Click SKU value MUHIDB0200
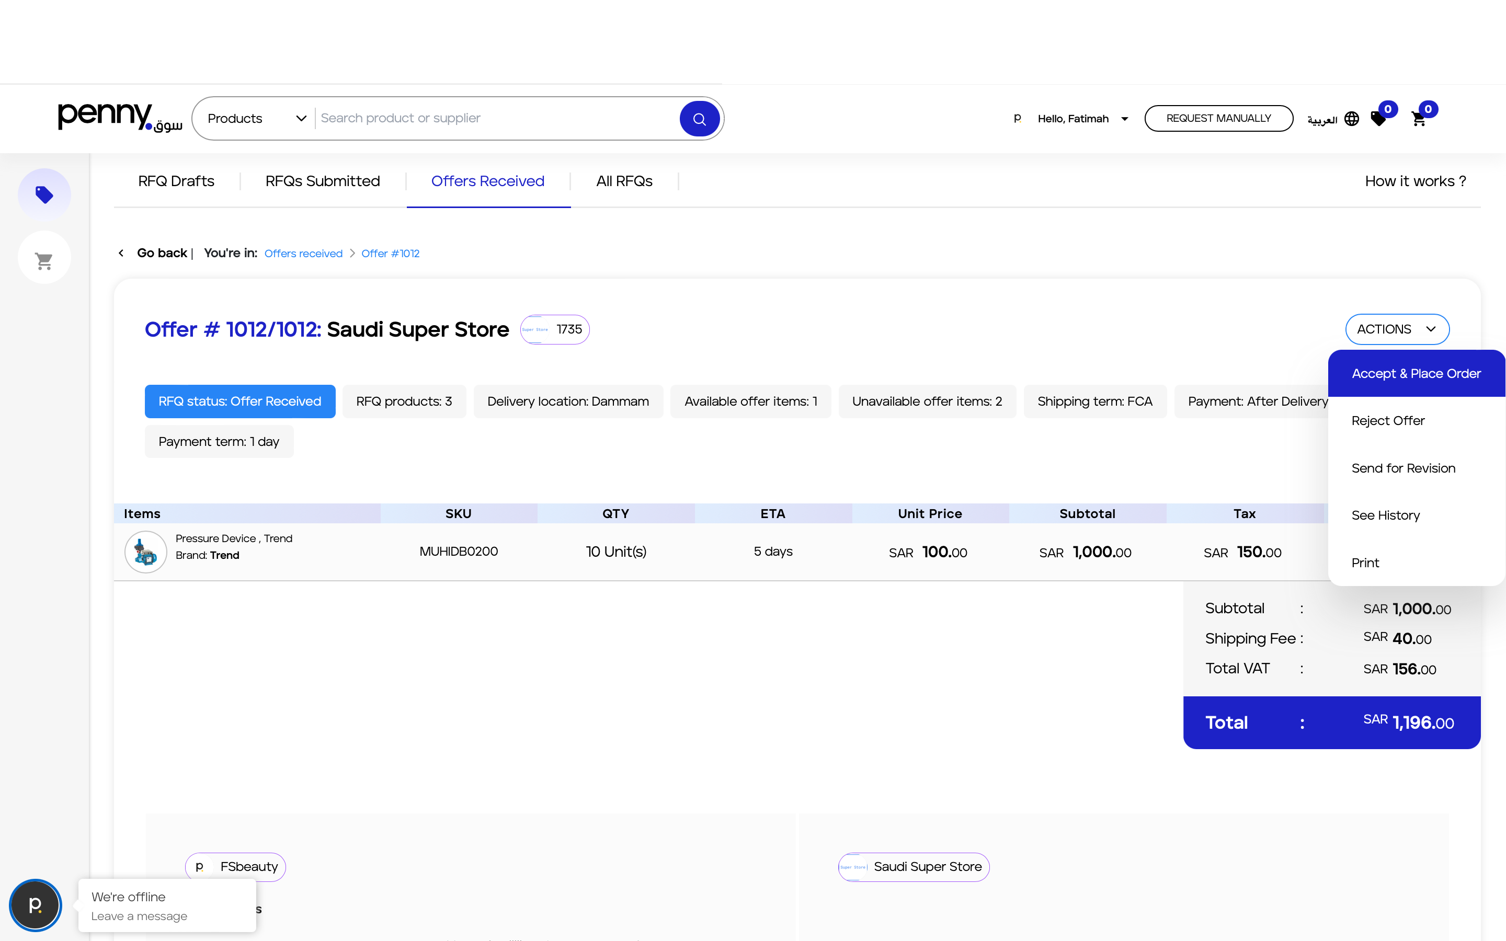Image resolution: width=1506 pixels, height=941 pixels. point(459,552)
